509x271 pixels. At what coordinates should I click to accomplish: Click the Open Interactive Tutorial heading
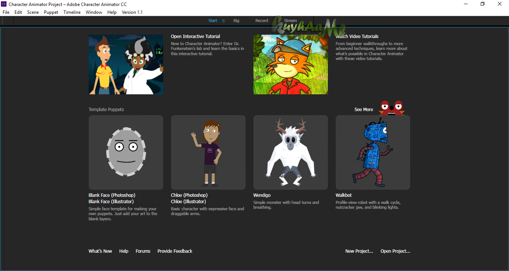pos(195,37)
